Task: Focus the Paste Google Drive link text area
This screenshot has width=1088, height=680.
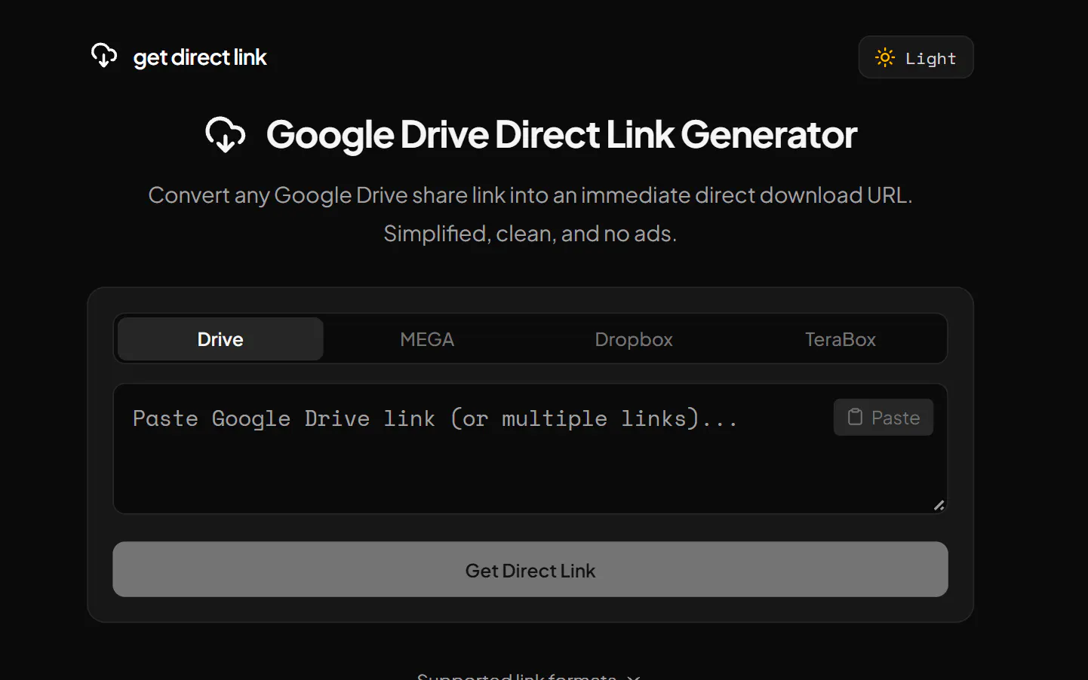Action: coord(530,449)
